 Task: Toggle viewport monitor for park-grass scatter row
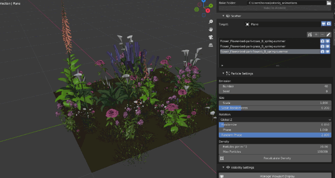tap(328, 46)
